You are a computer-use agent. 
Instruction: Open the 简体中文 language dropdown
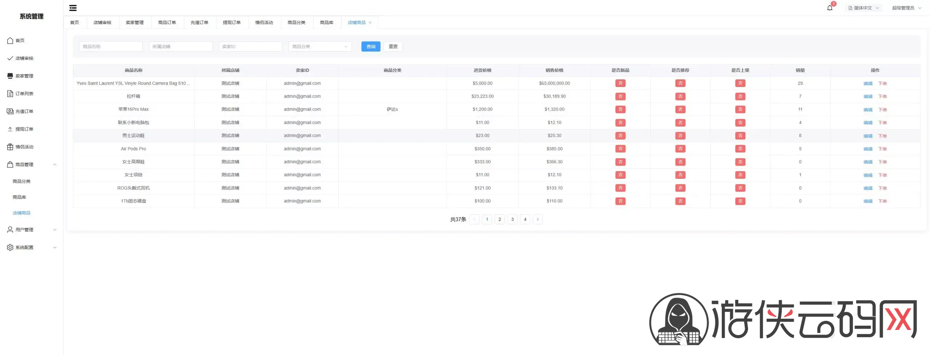pos(864,8)
